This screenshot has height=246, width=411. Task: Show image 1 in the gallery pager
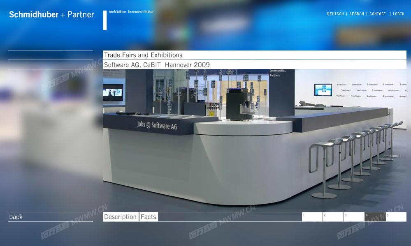312,217
